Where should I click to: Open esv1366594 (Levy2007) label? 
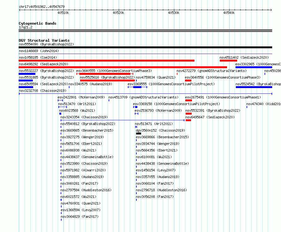coord(81,210)
